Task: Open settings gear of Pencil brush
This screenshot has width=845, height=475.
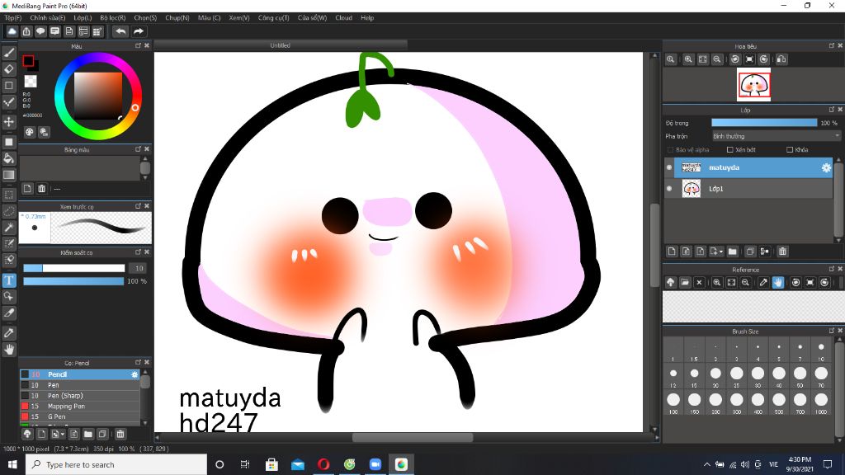Action: coord(135,374)
